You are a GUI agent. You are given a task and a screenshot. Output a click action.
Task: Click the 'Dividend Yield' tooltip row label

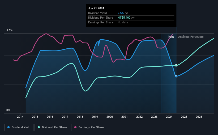coord(97,13)
